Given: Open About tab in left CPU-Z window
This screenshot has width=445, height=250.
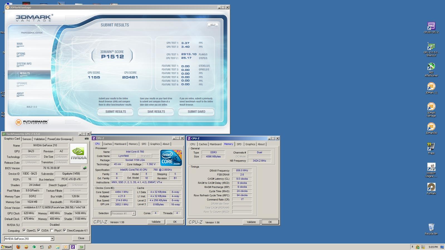Looking at the screenshot, I should tap(166, 144).
